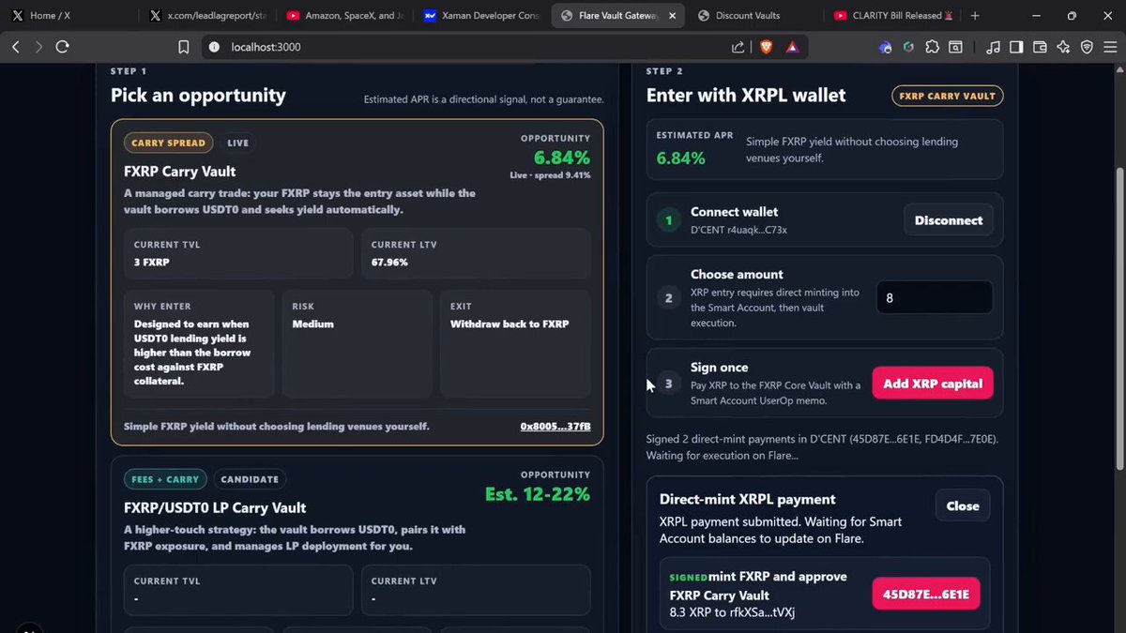The width and height of the screenshot is (1126, 633).
Task: Click the Est. 12-22% opportunity value
Action: pos(538,494)
